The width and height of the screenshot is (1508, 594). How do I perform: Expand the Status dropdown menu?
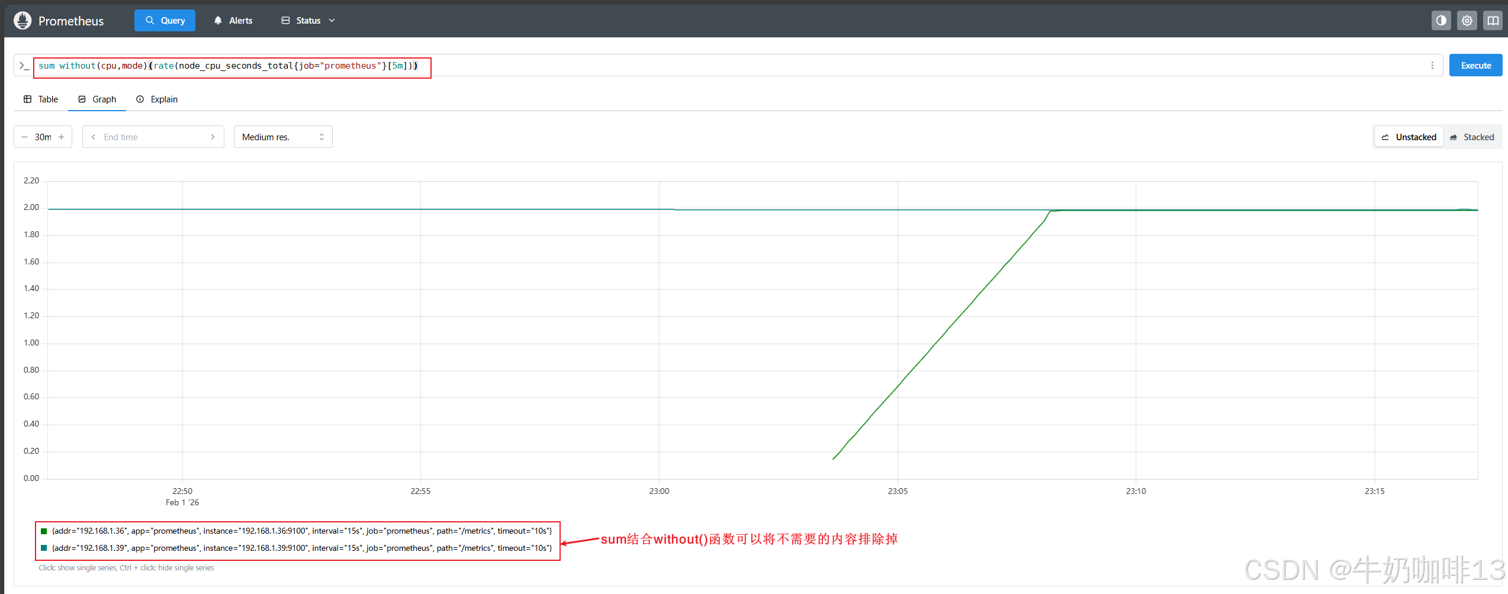tap(308, 21)
